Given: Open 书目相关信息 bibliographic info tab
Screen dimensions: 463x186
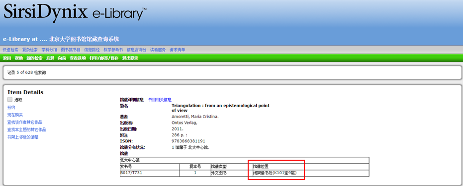Looking at the screenshot, I should pos(160,100).
